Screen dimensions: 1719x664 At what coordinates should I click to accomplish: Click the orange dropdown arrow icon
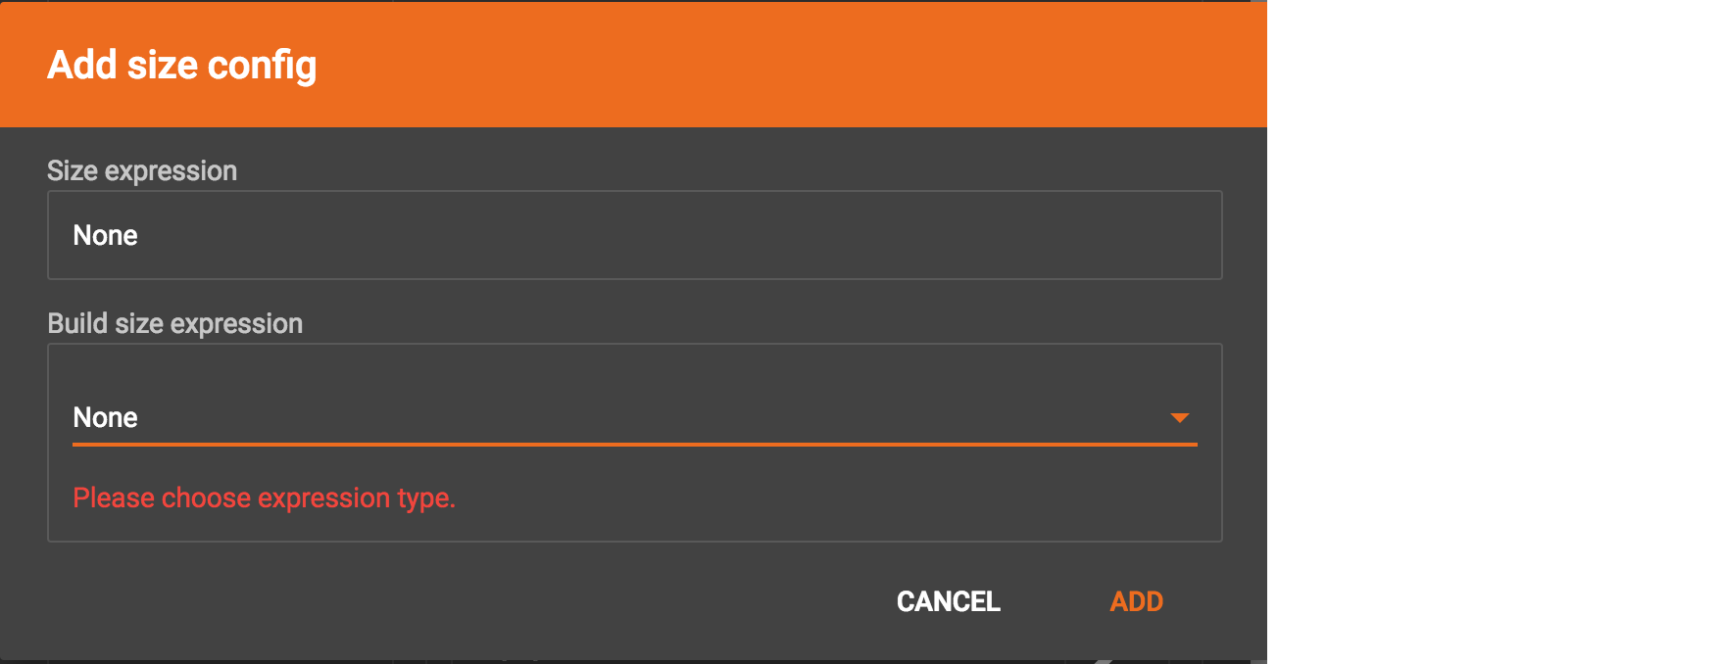click(x=1179, y=418)
